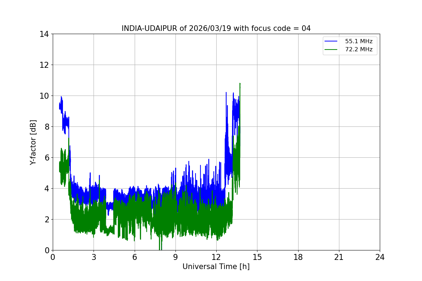Click y-axis tick label 8
The width and height of the screenshot is (422, 281).
coord(46,127)
